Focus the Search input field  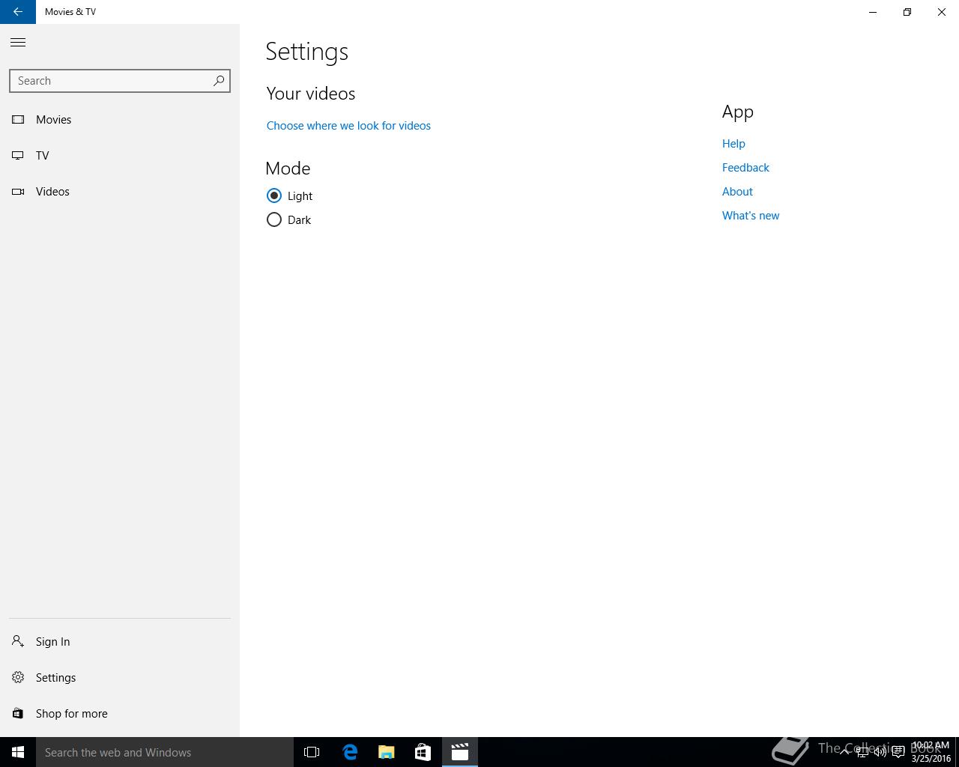click(120, 81)
